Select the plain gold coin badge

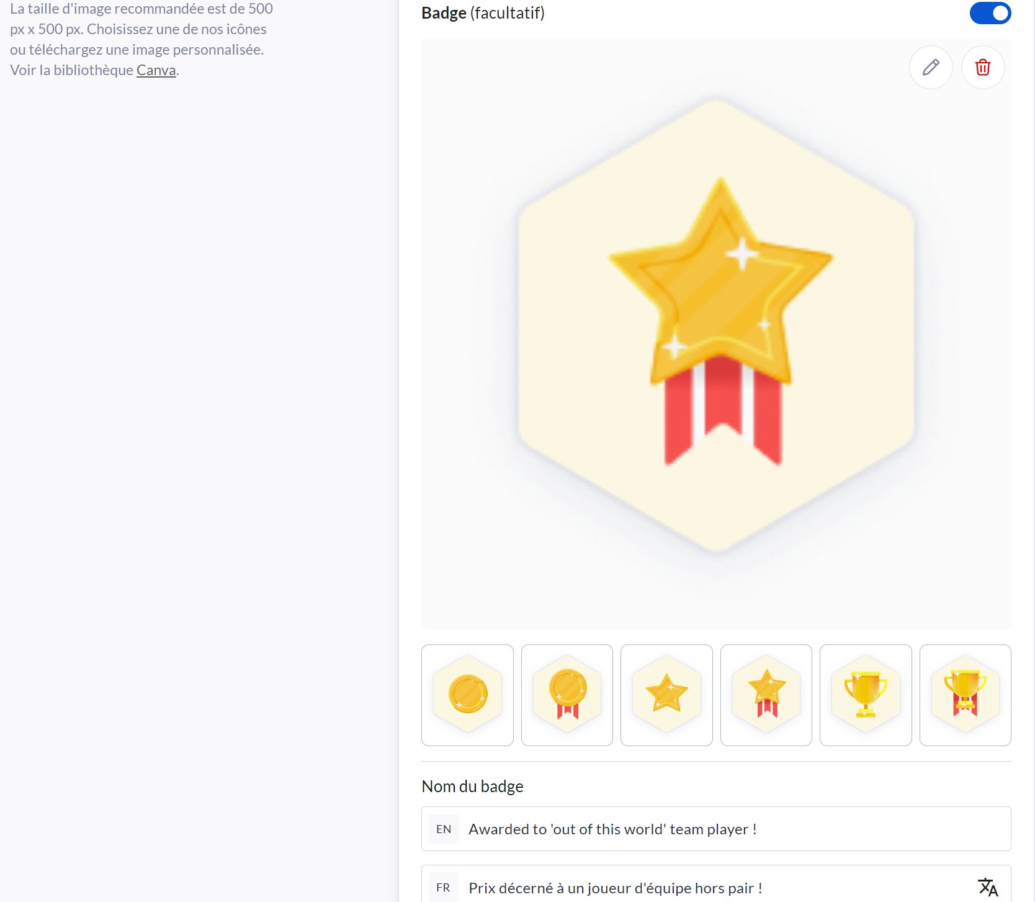coord(467,695)
